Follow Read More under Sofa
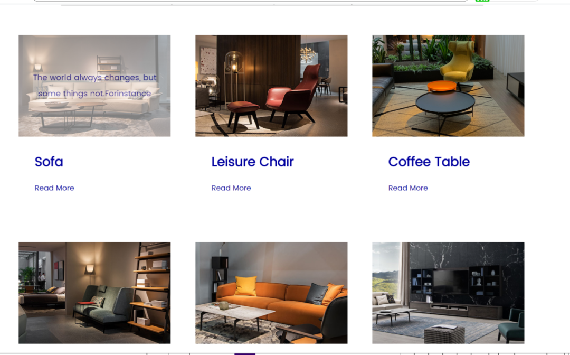This screenshot has height=355, width=570. click(54, 188)
